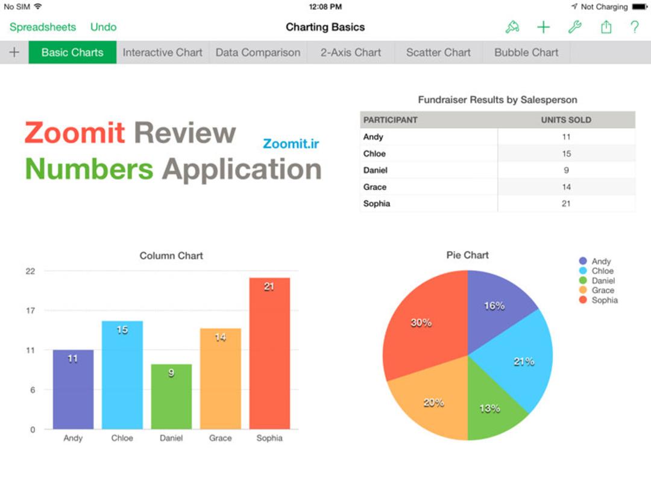Tap Sophia red legend dot
The width and height of the screenshot is (651, 488).
pyautogui.click(x=583, y=300)
